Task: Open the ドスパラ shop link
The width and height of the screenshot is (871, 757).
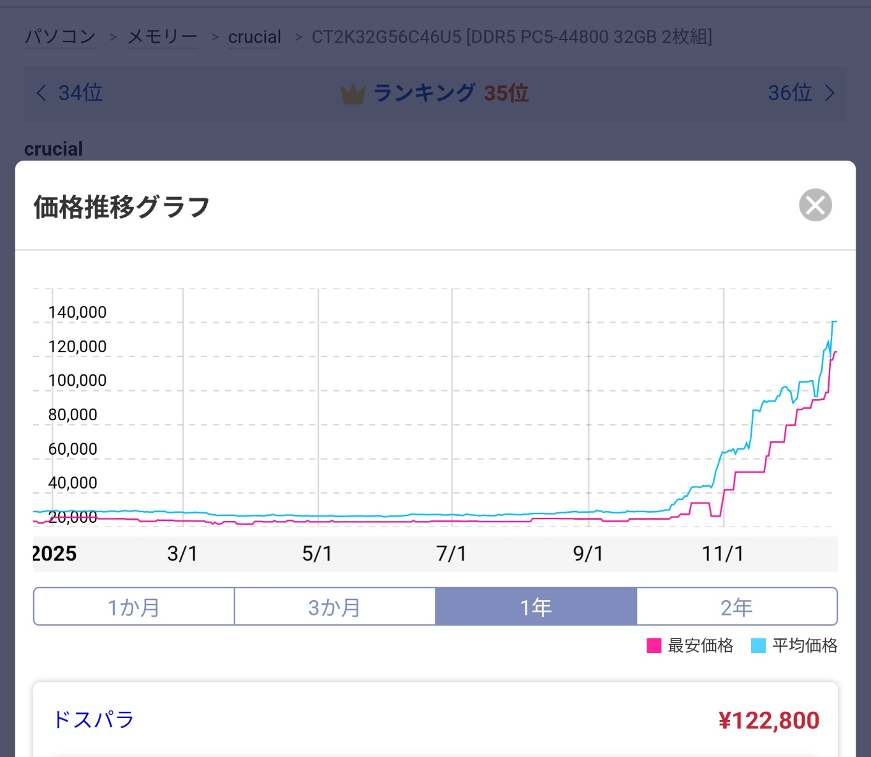Action: point(94,719)
